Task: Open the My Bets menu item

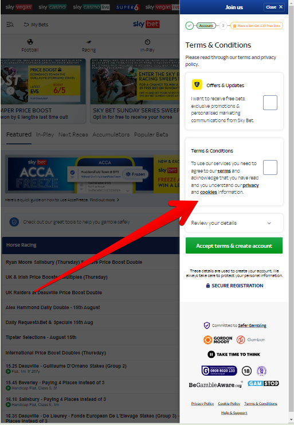Action: pyautogui.click(x=36, y=25)
